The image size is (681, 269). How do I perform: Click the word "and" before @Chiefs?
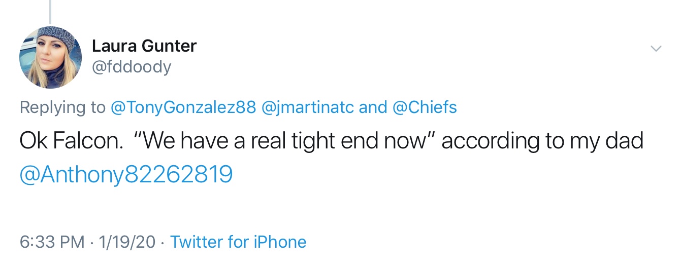click(373, 107)
